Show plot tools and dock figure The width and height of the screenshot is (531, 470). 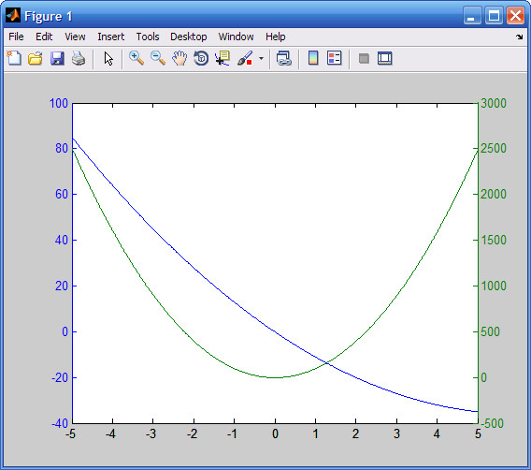385,58
